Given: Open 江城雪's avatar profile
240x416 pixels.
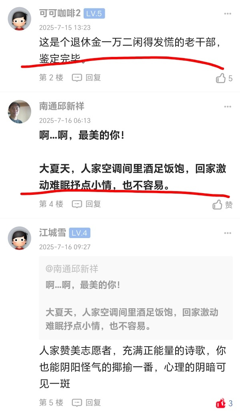Looking at the screenshot, I should pos(19,238).
